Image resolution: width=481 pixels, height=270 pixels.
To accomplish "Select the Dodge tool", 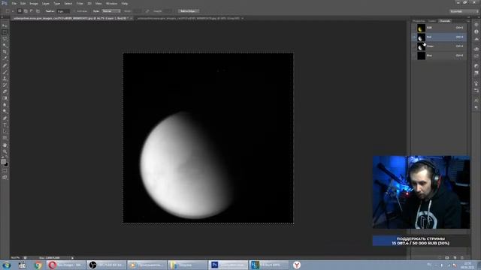I will 5,112.
